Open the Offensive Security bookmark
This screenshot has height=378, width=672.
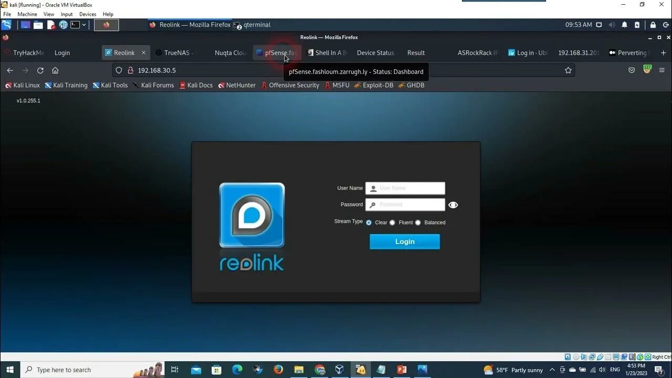tap(290, 85)
